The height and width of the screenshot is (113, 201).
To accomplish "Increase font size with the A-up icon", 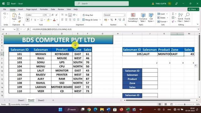I will 53,15.
